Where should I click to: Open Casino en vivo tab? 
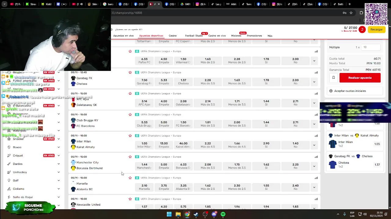[x=217, y=36]
